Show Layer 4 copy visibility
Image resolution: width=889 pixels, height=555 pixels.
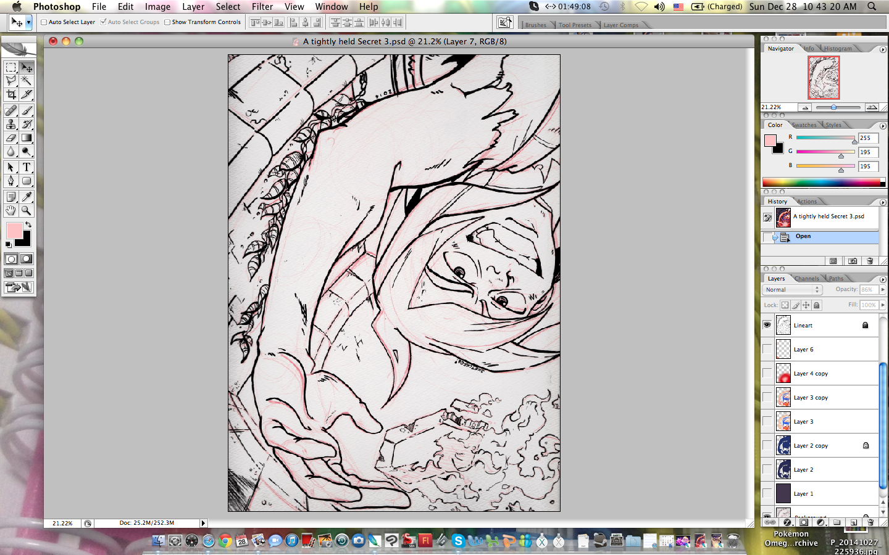pos(767,373)
